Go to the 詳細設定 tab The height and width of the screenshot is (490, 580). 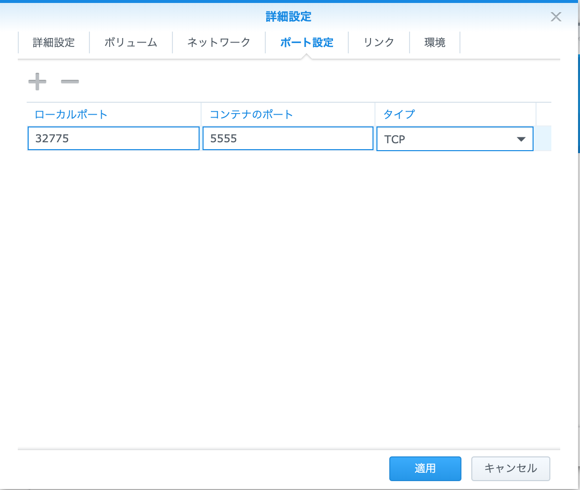(x=54, y=42)
